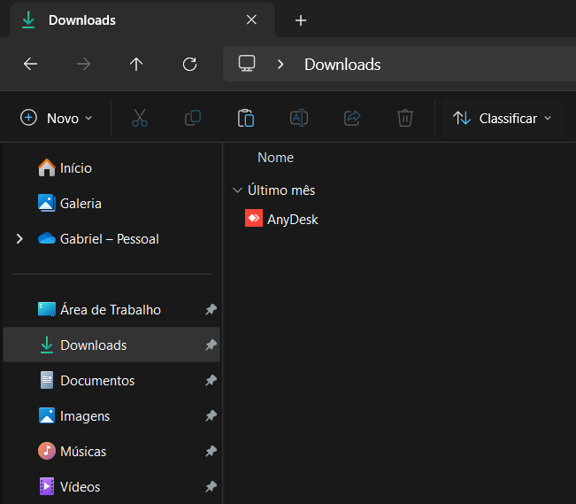The width and height of the screenshot is (576, 504).
Task: Click the Up directory arrow
Action: pos(136,64)
